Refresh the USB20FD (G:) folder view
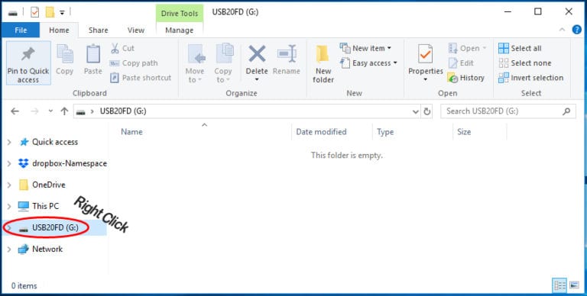The image size is (587, 296). pyautogui.click(x=426, y=111)
